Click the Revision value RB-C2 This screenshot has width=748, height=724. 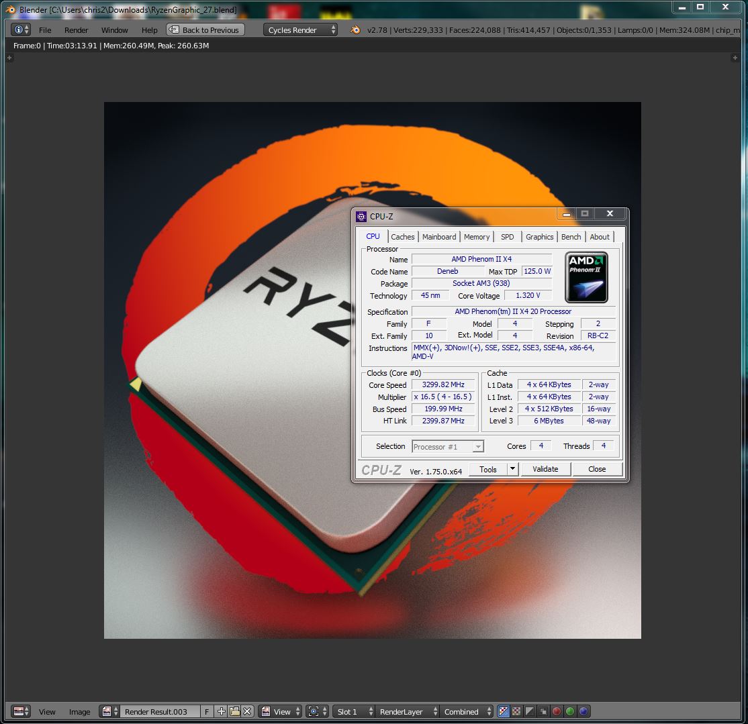coord(598,335)
